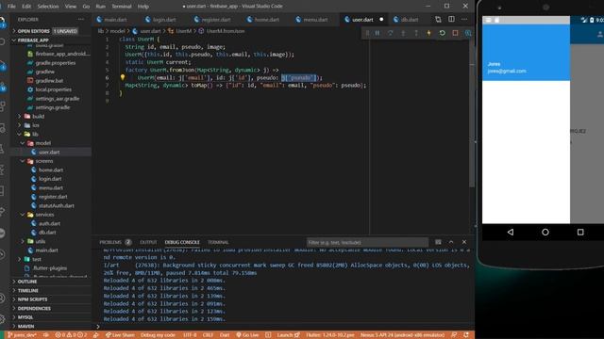Viewport: 604px width, 339px height.
Task: Switch to the home.dart editor tab
Action: pos(266,19)
